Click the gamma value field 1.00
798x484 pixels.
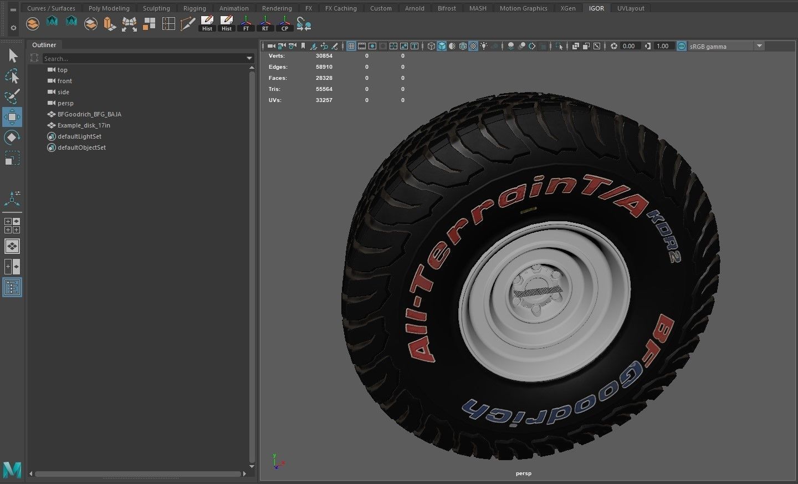tap(663, 46)
